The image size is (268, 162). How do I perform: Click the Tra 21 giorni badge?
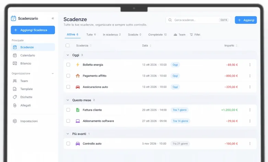tap(180, 144)
